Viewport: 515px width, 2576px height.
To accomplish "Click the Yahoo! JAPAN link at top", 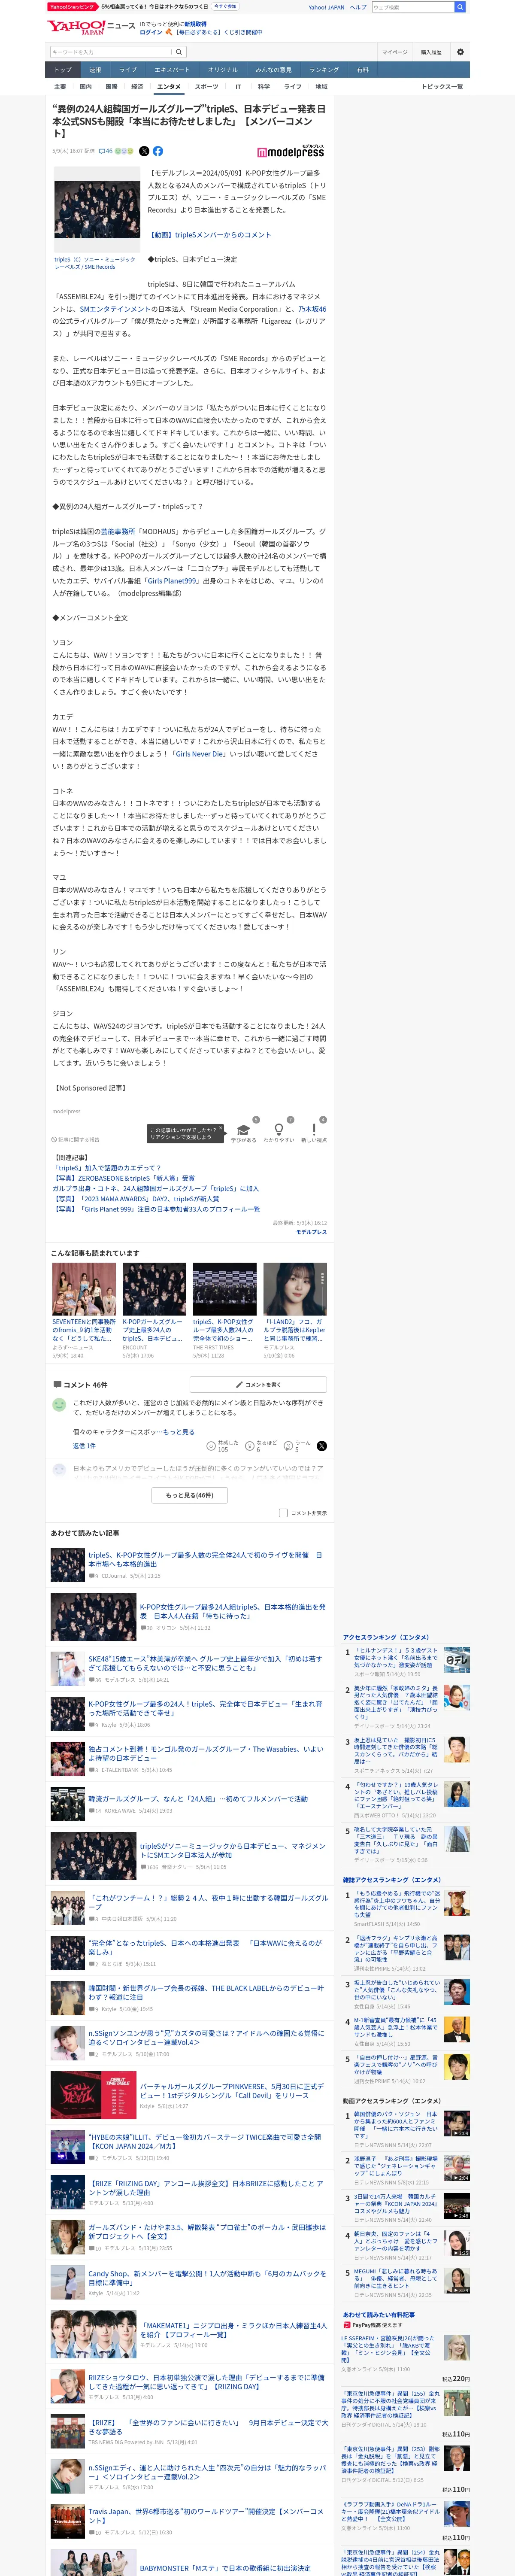I will (x=326, y=7).
